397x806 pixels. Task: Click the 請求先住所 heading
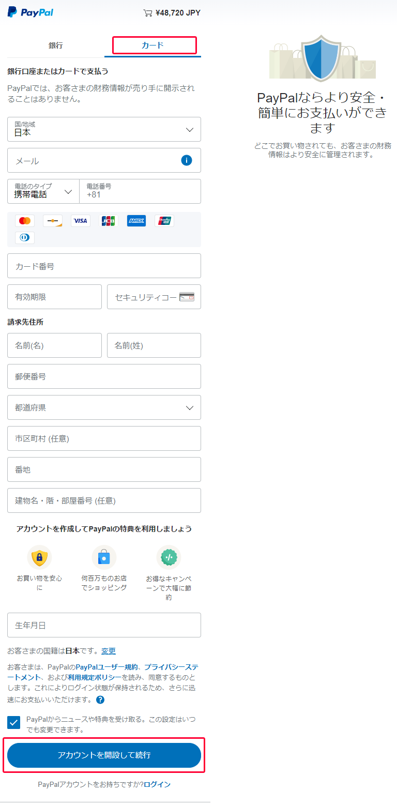(25, 322)
